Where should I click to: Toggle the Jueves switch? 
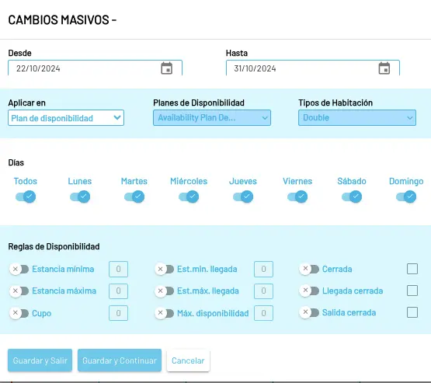(x=243, y=197)
